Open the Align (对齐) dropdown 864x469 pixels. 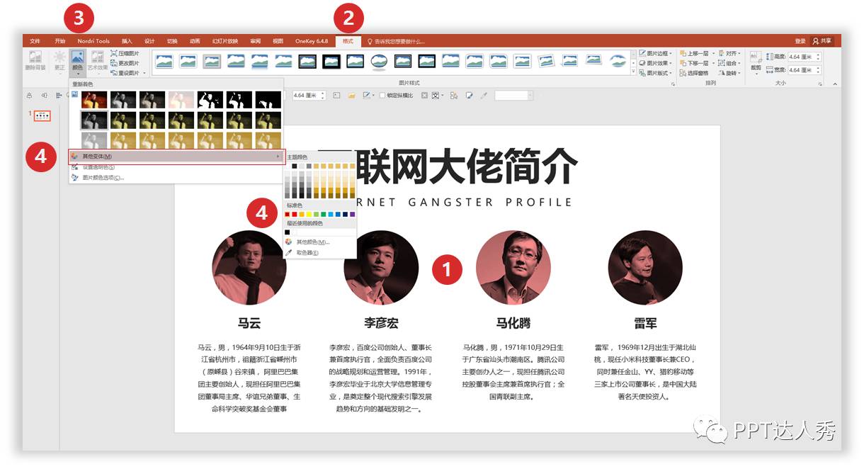[x=729, y=53]
